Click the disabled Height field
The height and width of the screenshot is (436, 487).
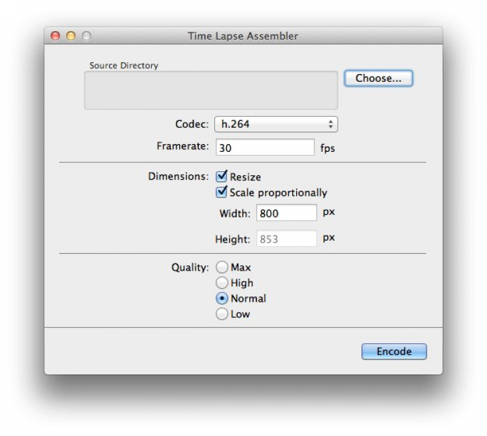tap(286, 239)
